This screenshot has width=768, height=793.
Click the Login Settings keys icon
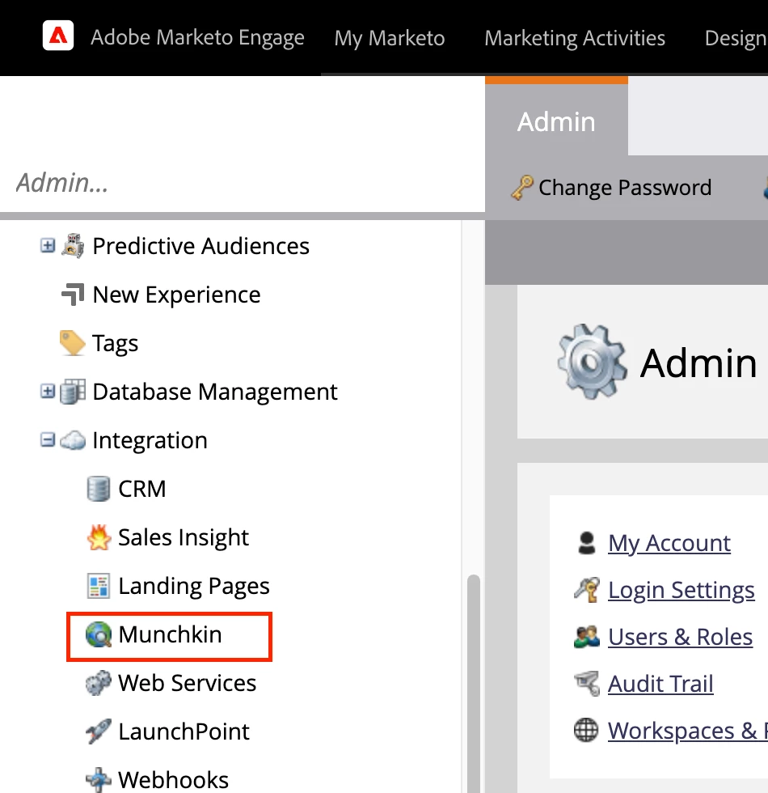587,590
